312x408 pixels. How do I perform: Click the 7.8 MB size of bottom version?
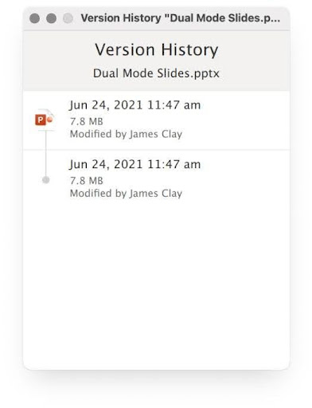pyautogui.click(x=87, y=181)
